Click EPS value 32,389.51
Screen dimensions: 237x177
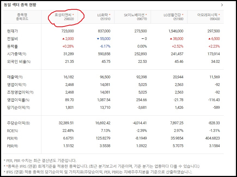click(x=66, y=123)
